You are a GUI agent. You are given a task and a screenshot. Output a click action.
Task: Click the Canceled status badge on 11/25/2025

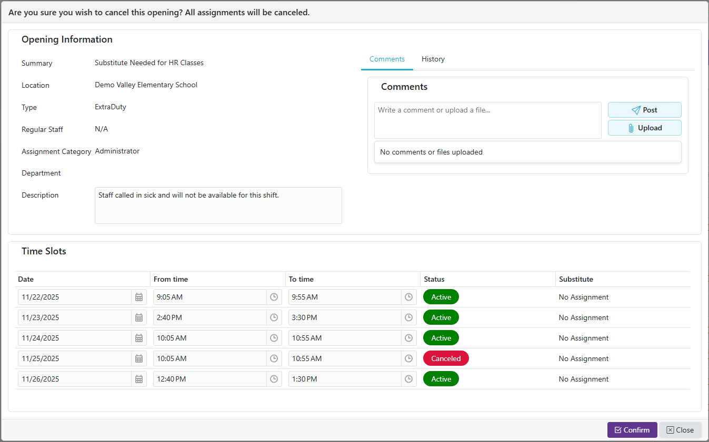[446, 358]
